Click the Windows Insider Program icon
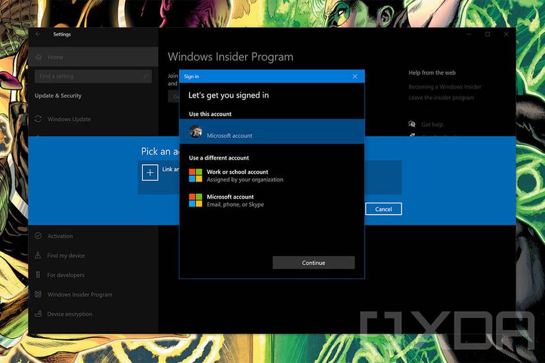The image size is (545, 363). click(x=38, y=294)
